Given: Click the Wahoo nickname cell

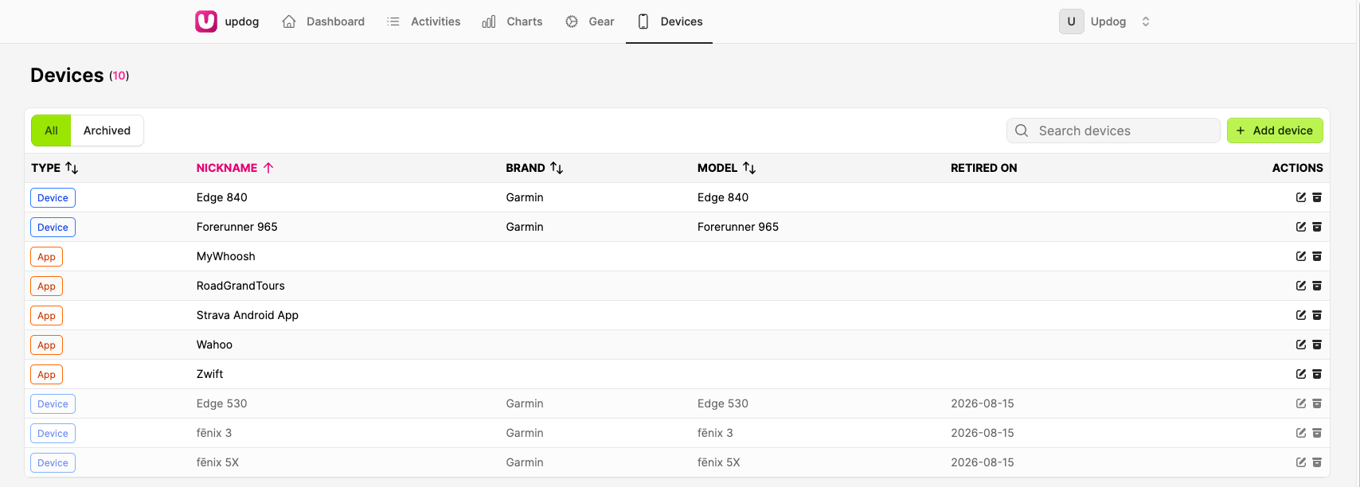Looking at the screenshot, I should pyautogui.click(x=215, y=345).
